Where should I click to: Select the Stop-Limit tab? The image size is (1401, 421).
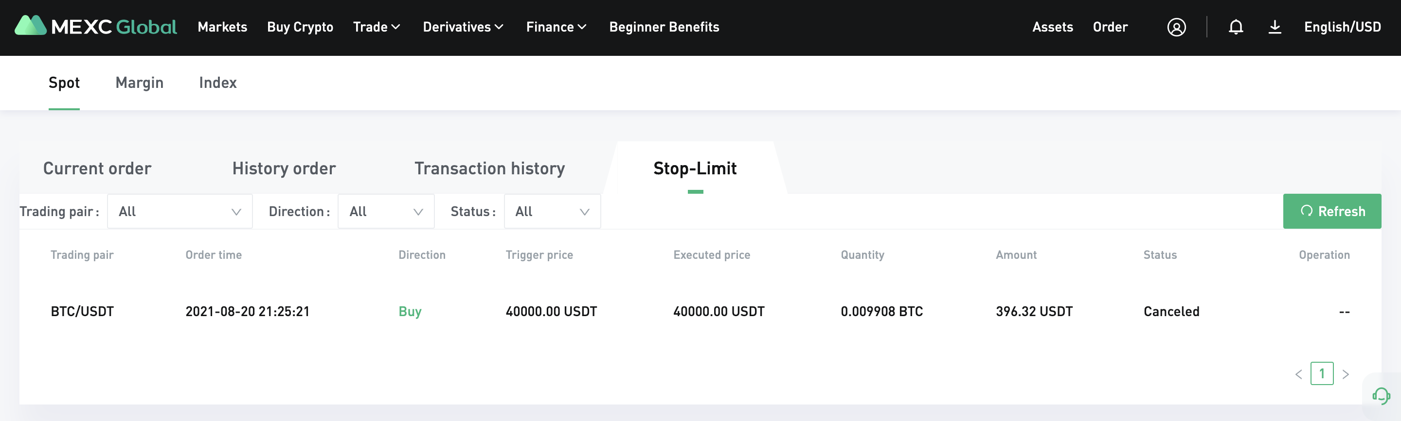pyautogui.click(x=695, y=168)
